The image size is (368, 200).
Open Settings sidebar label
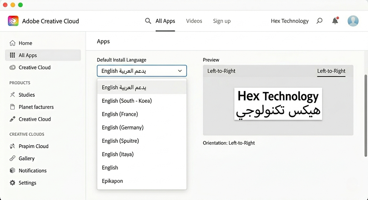28,183
